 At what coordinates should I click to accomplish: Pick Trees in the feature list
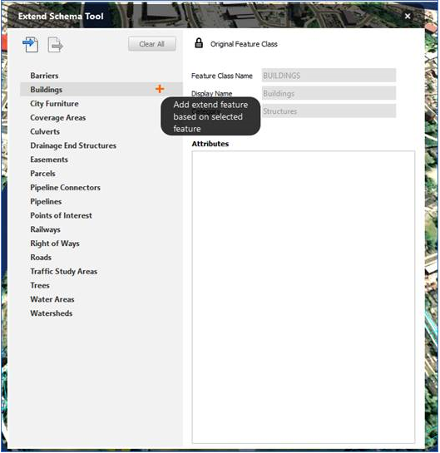40,285
